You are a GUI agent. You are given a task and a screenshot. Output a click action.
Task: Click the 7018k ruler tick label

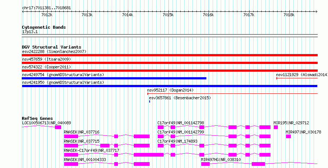coord(289,15)
